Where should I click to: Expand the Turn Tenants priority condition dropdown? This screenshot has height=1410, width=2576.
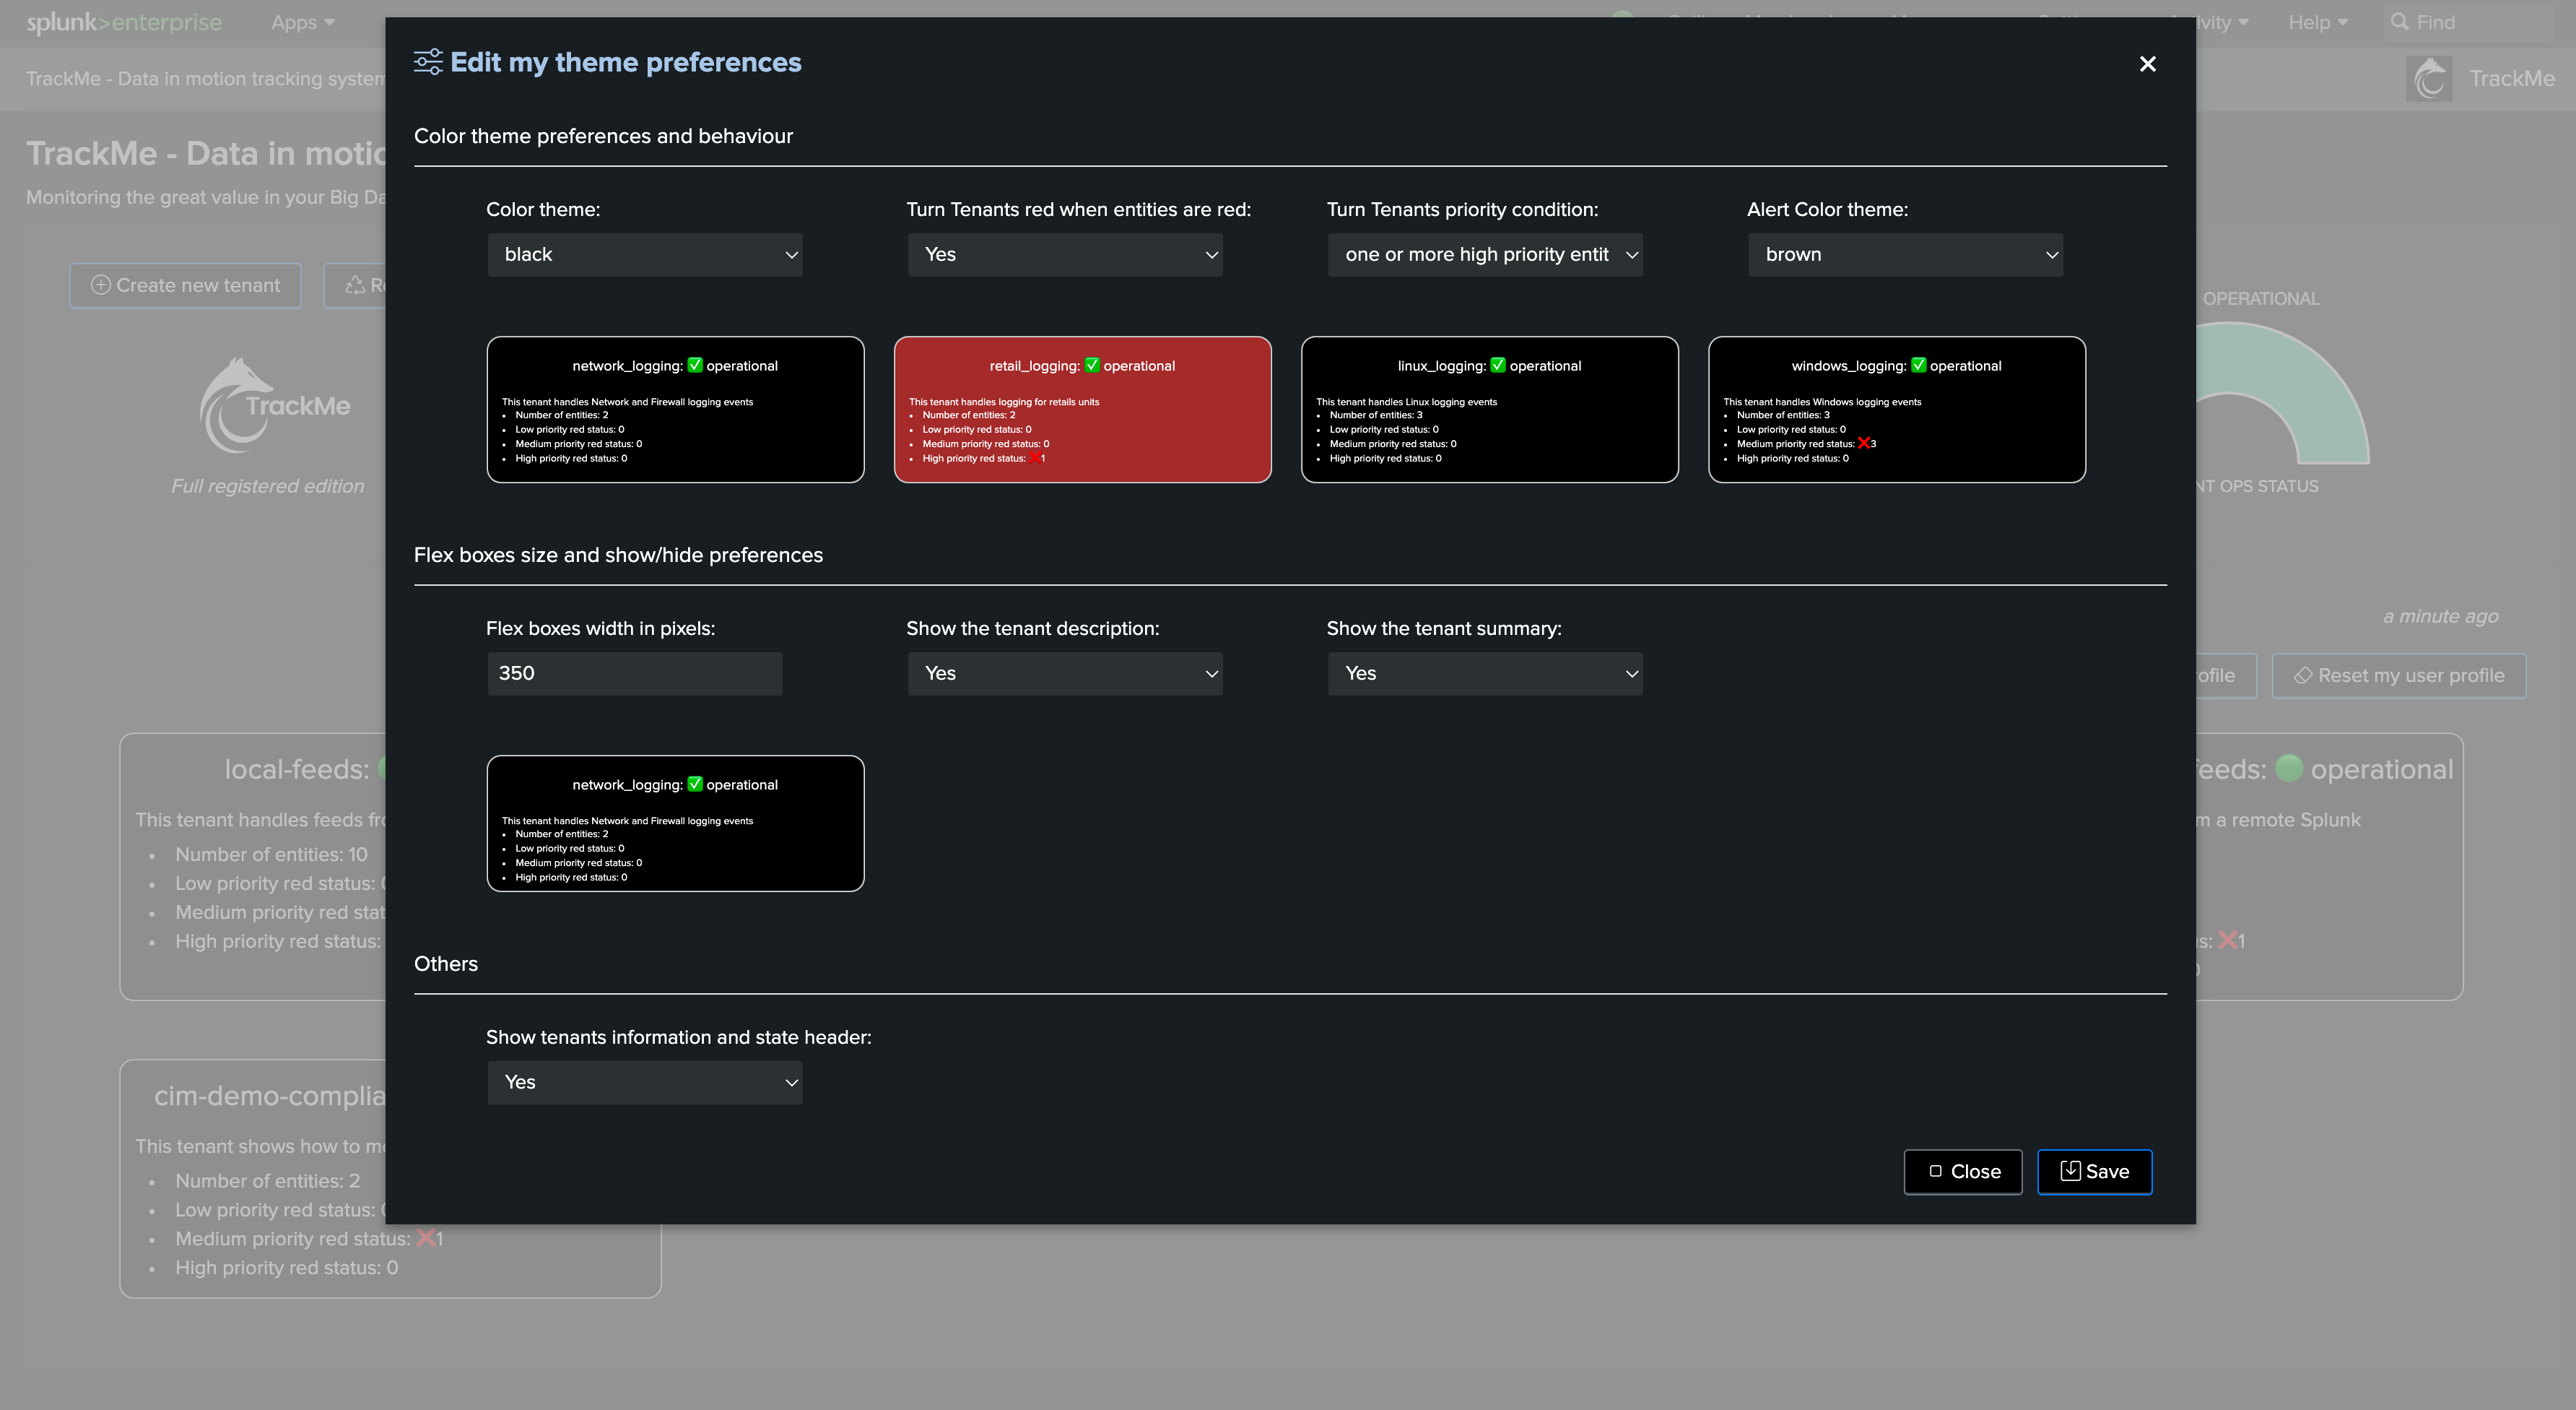(1485, 254)
